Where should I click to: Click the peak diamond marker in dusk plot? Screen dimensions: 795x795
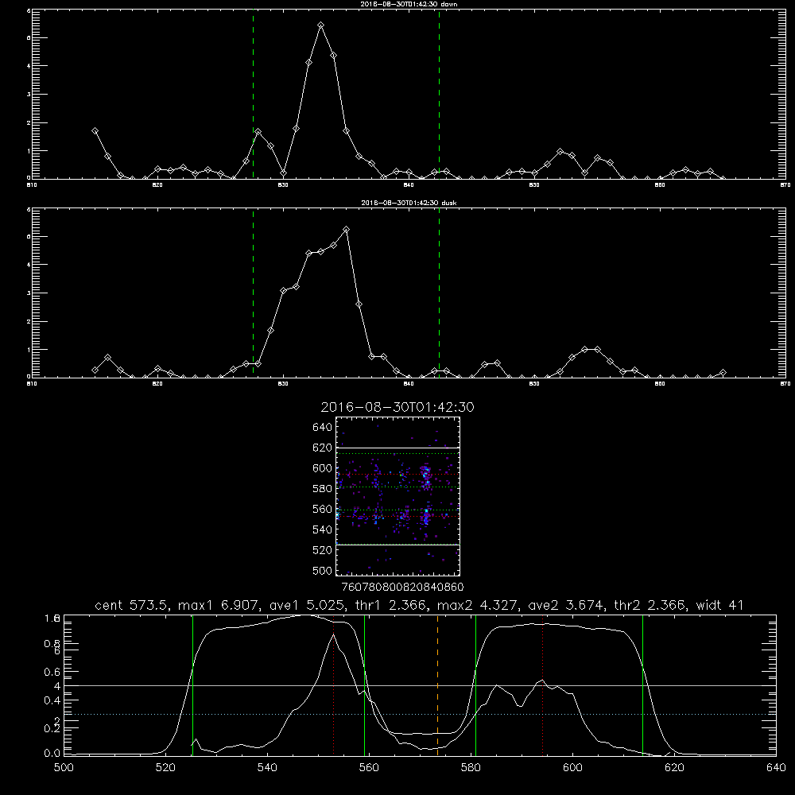click(347, 230)
